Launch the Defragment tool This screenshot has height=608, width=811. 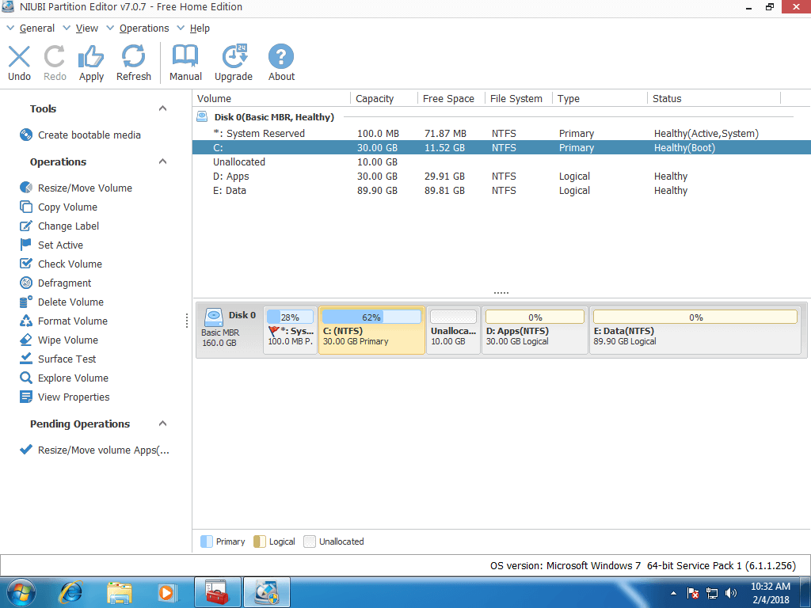pyautogui.click(x=67, y=283)
